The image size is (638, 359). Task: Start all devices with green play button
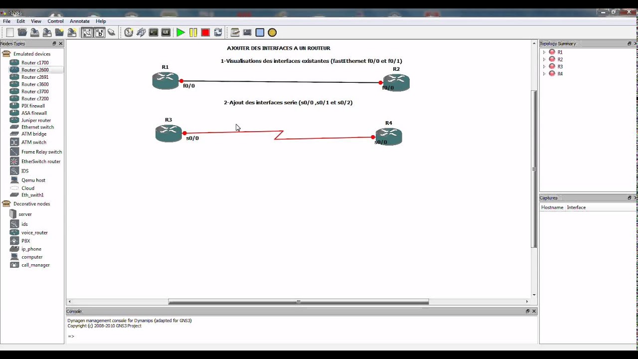click(180, 32)
